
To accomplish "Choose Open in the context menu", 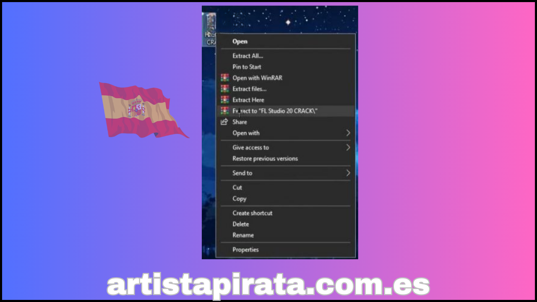I will point(240,41).
